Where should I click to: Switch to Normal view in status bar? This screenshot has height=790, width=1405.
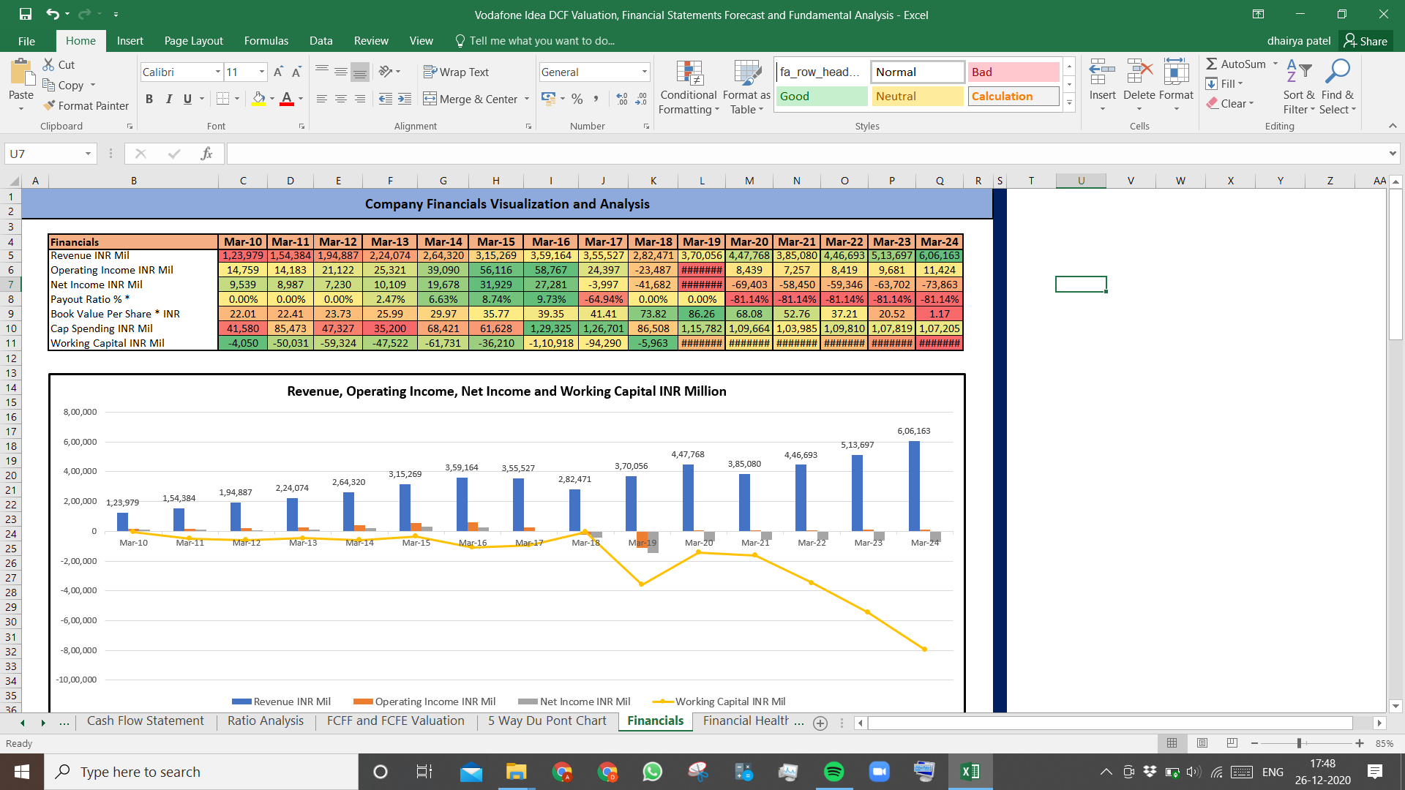click(x=1172, y=743)
